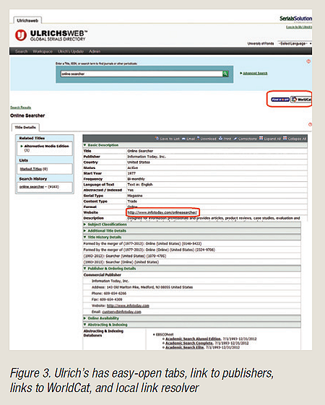Viewport: 325px width, 405px height.
Task: Open the Admin menu
Action: point(95,51)
